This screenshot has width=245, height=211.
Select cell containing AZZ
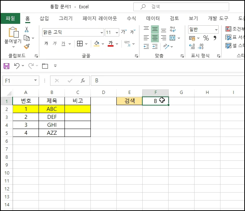point(52,133)
